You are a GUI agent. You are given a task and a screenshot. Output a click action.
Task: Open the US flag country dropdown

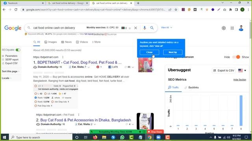[x=242, y=70]
